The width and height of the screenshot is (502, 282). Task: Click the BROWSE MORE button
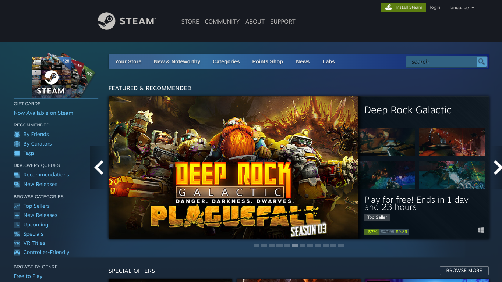pyautogui.click(x=464, y=271)
